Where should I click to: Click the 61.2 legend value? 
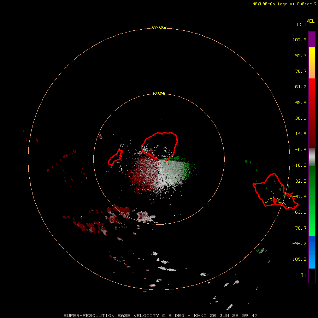pos(301,87)
